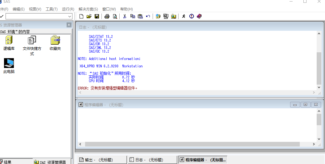Screen dimensions: 325x164
Task: Undo last action with the arrow icon
Action: coord(148,16)
